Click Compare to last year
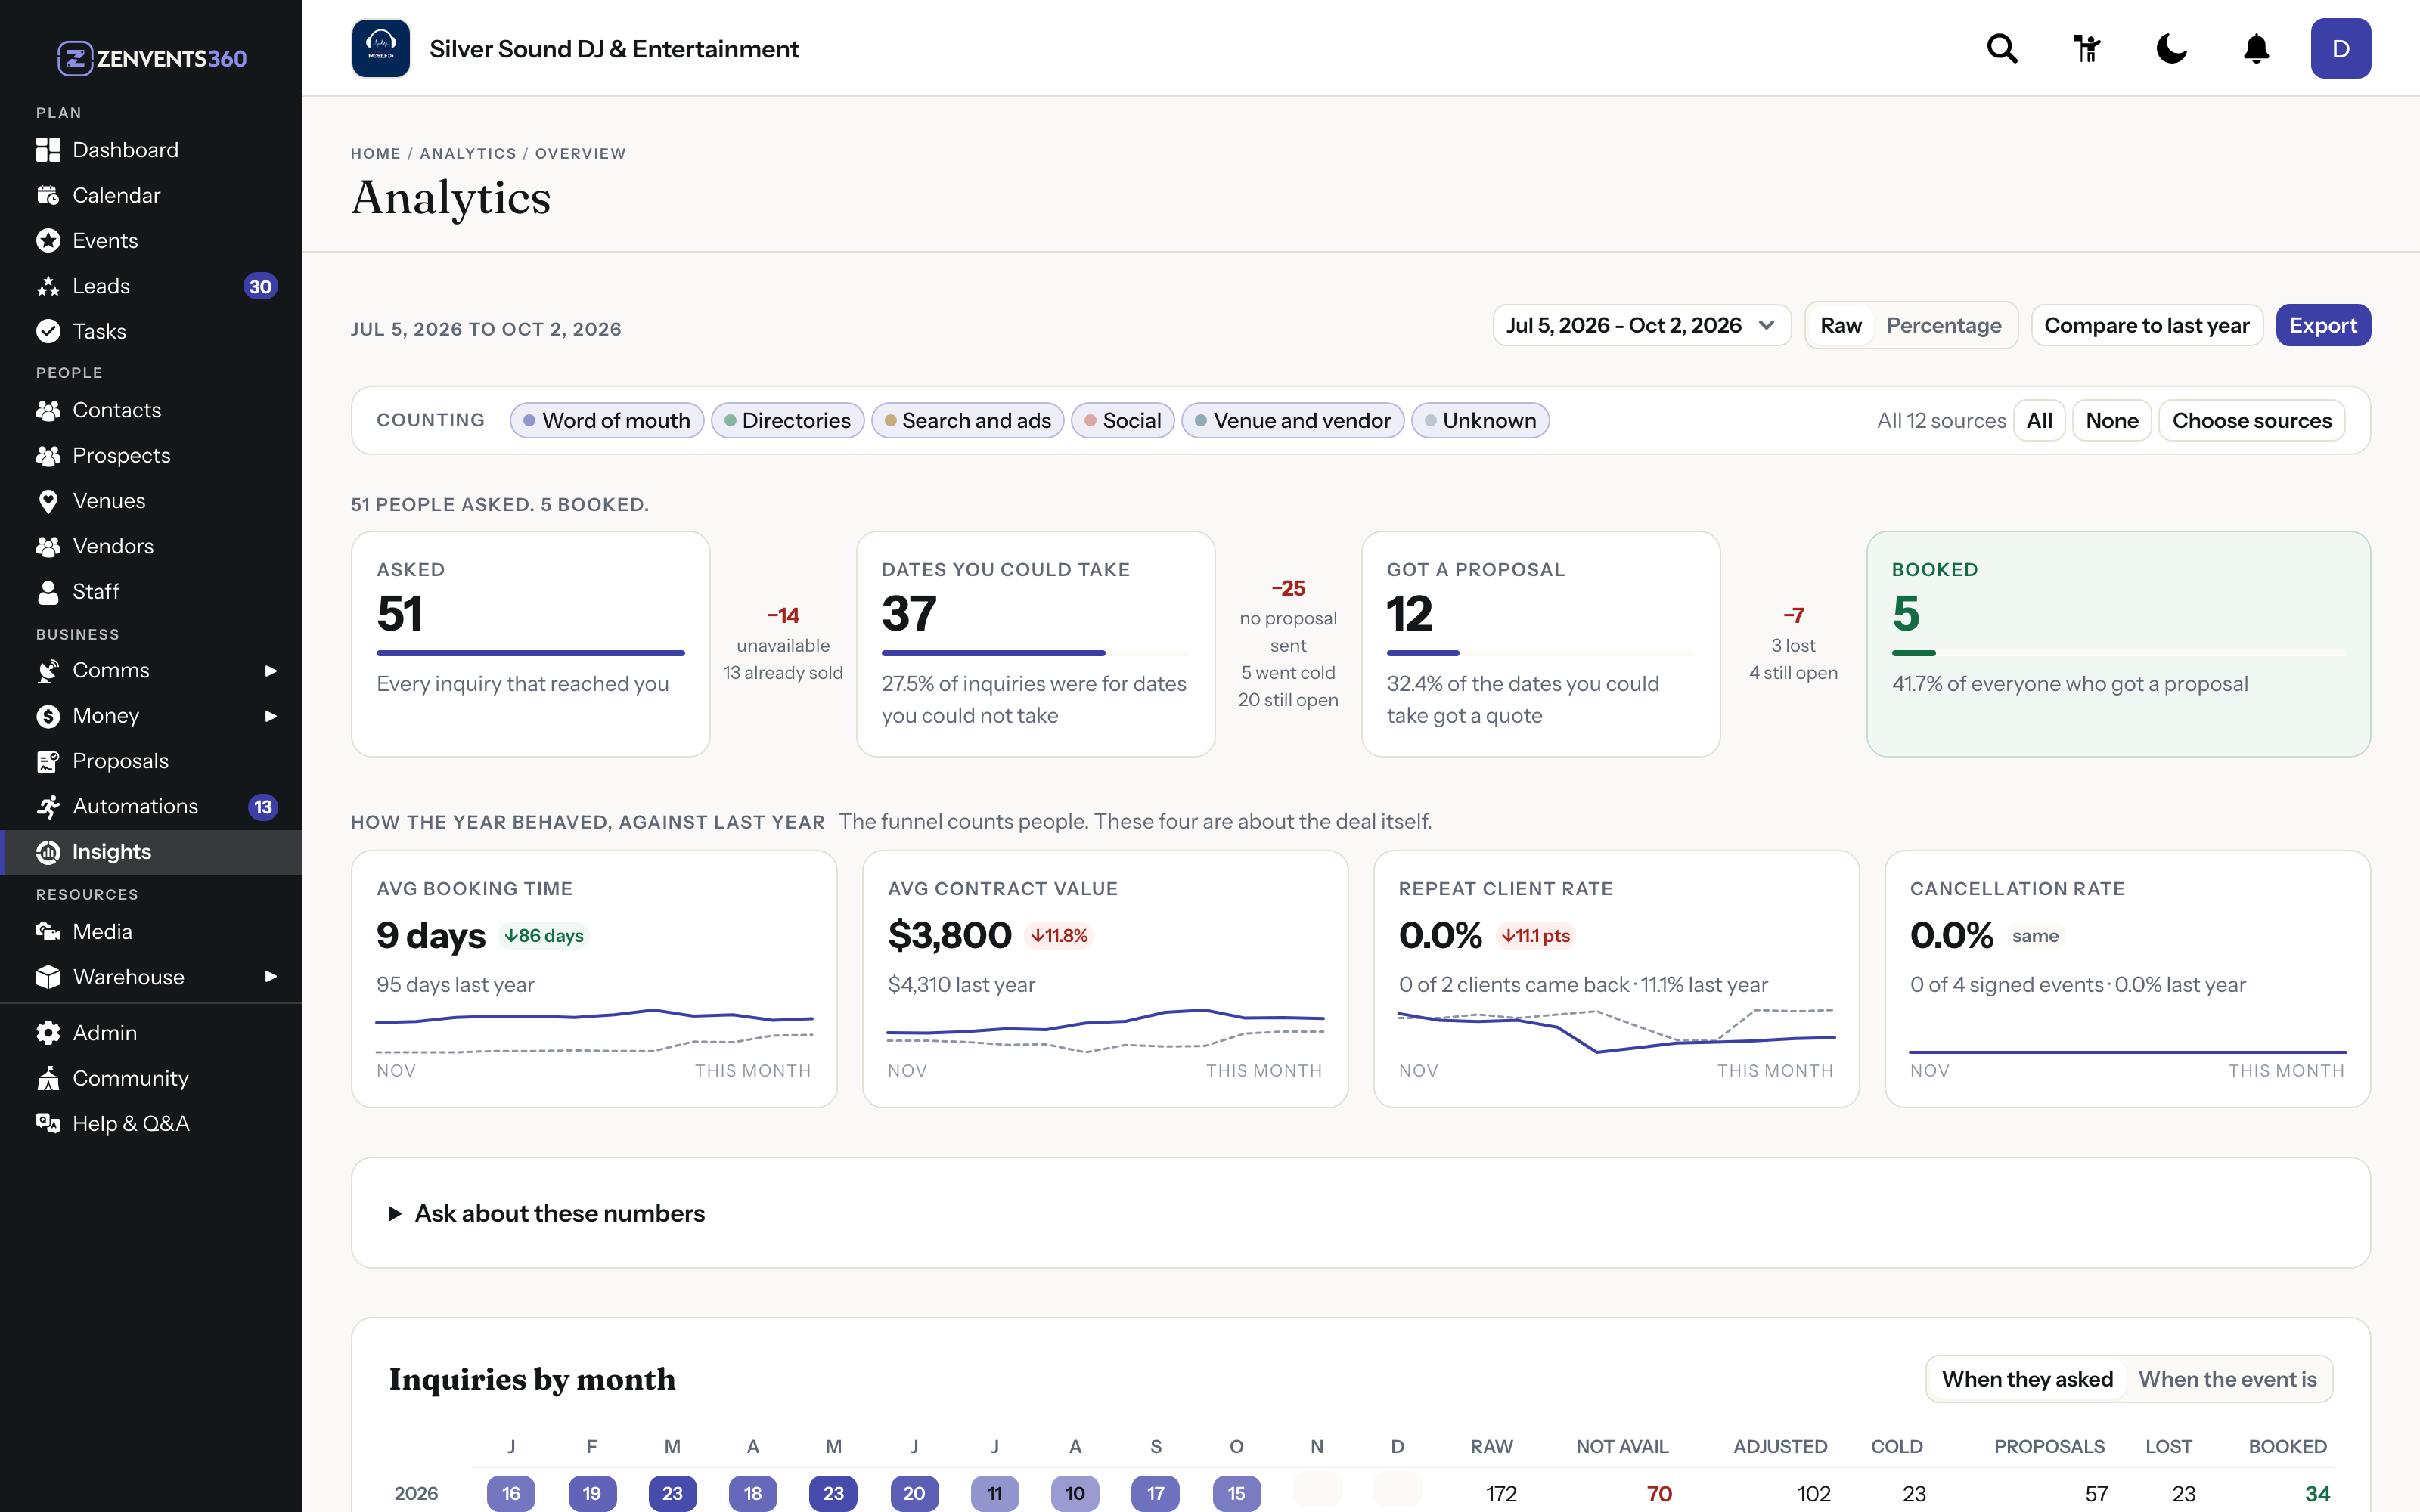The width and height of the screenshot is (2420, 1512). tap(2146, 325)
